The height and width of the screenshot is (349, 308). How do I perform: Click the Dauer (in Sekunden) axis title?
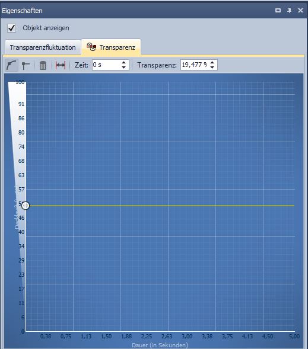point(160,345)
